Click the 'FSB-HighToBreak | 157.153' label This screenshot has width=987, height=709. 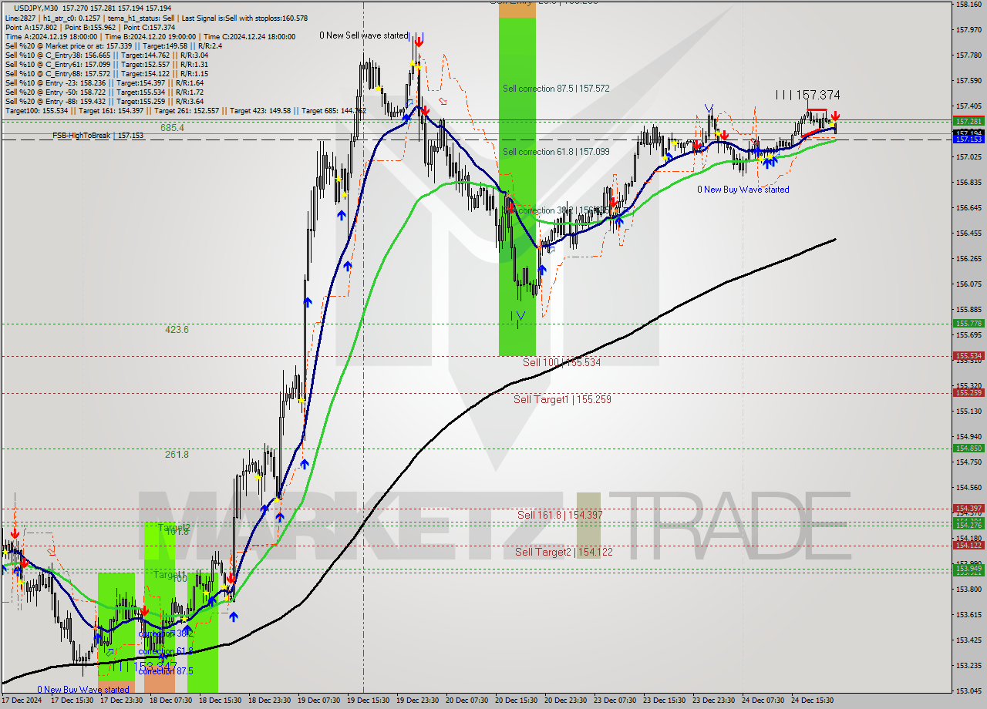[98, 136]
